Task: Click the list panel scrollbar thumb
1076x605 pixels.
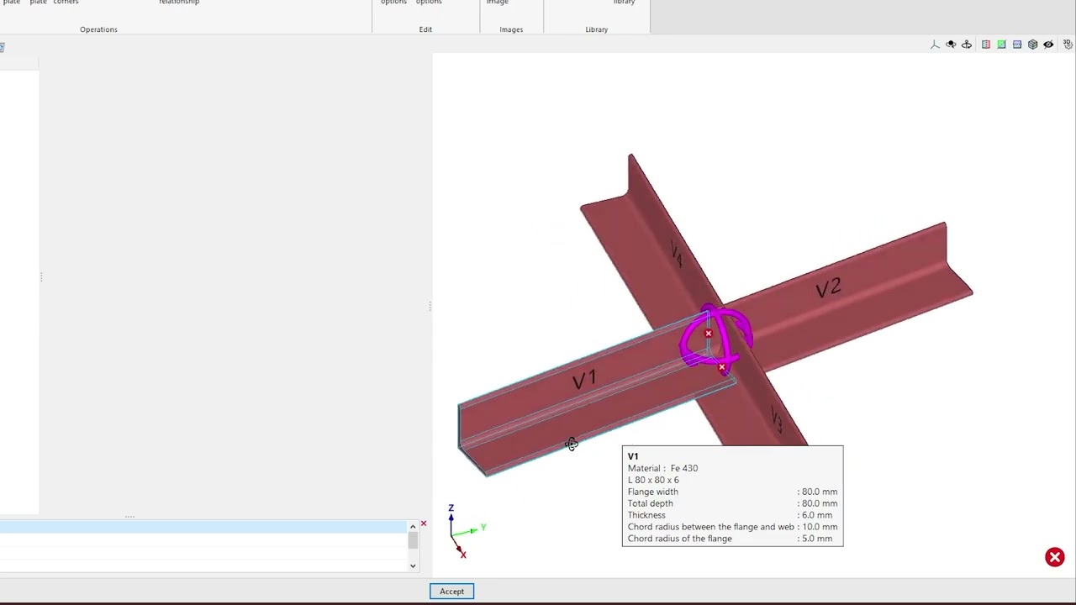Action: (413, 540)
